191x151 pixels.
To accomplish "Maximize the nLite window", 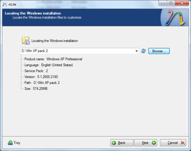I will (x=171, y=3).
